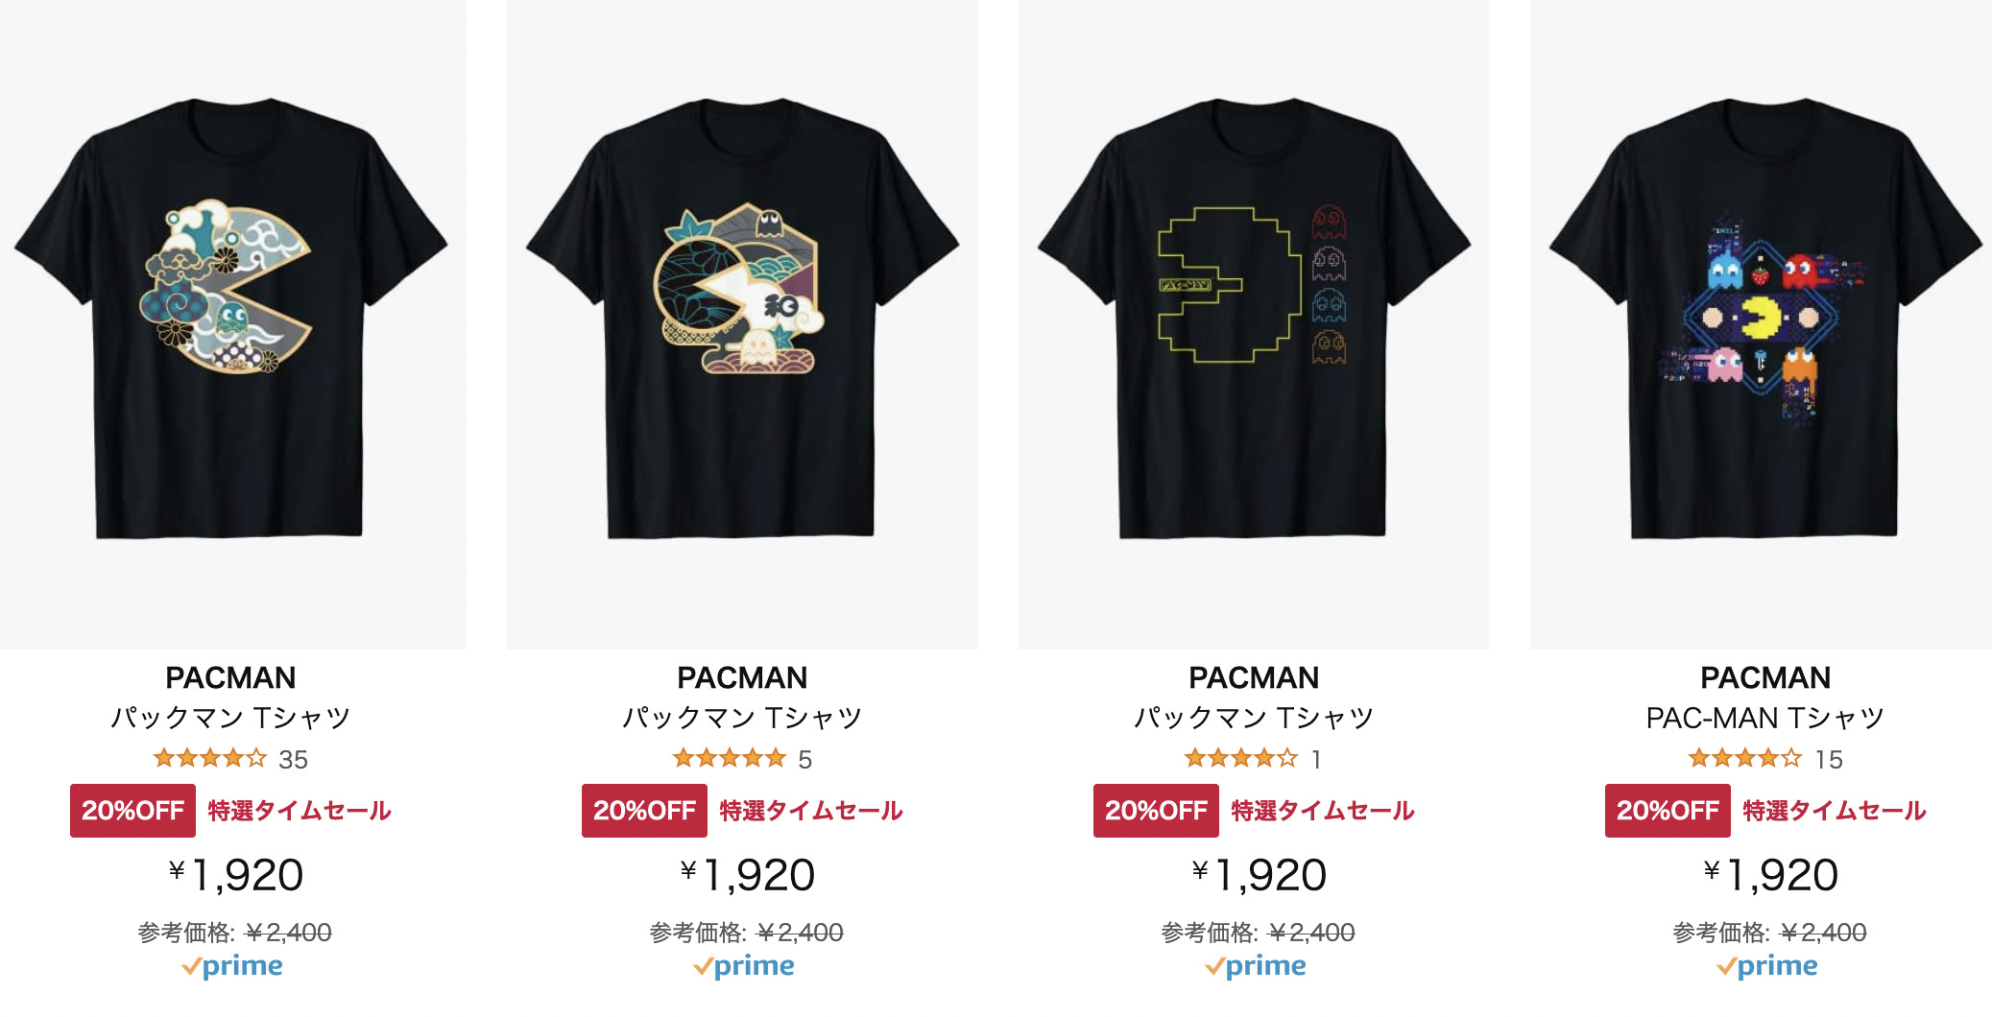The width and height of the screenshot is (1992, 1017).
Task: Click 20%OFF badge on first product
Action: [132, 811]
